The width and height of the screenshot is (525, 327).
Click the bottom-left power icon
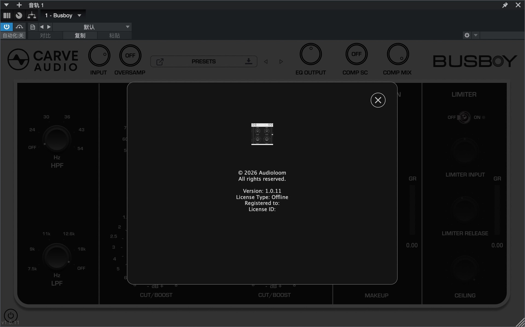pos(11,316)
